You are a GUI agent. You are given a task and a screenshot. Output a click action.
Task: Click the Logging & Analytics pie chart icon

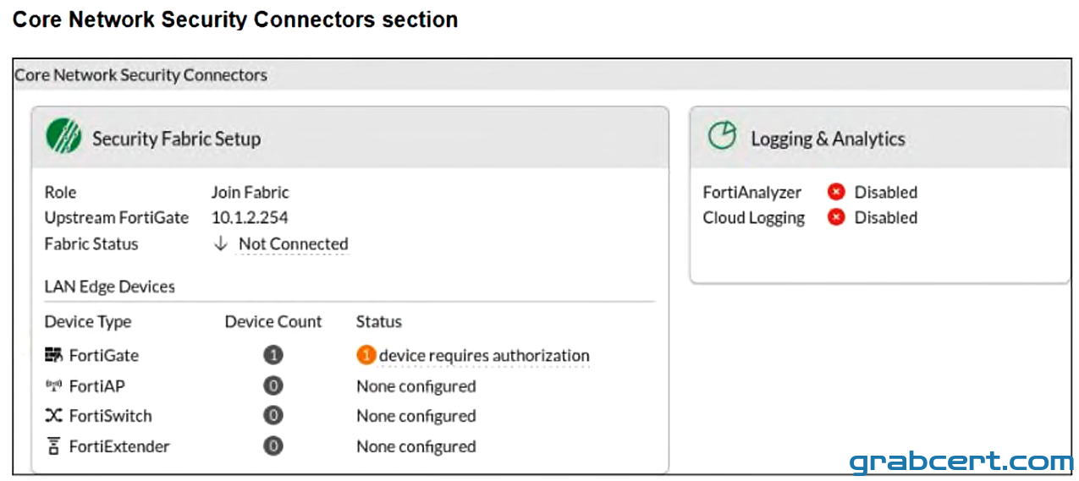pos(722,136)
